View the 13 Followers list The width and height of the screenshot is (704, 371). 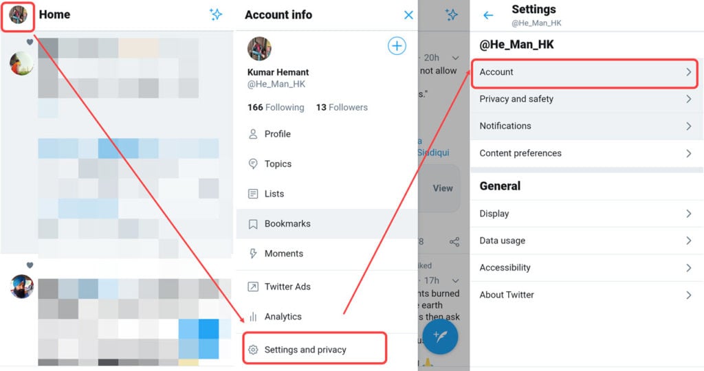click(x=342, y=107)
